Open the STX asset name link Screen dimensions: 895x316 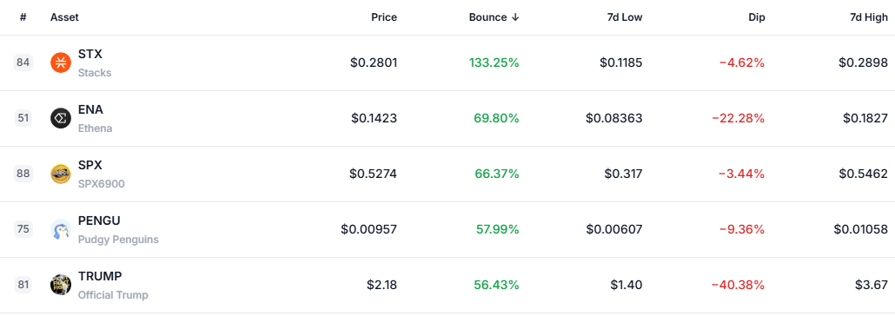(x=90, y=54)
